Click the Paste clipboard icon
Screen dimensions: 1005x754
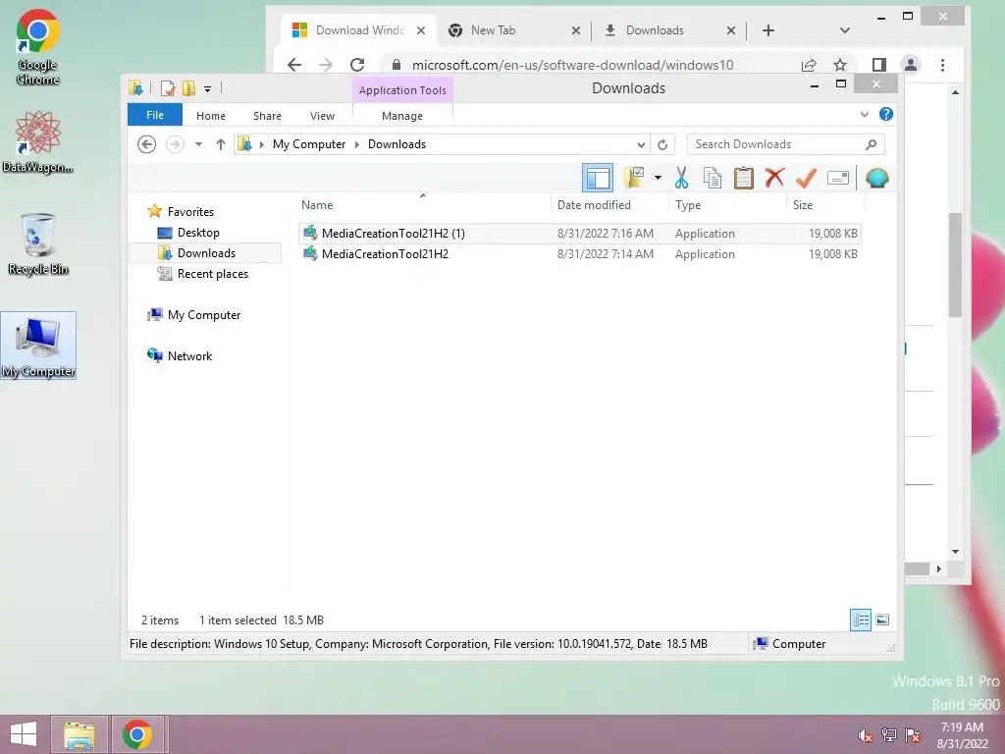coord(744,178)
